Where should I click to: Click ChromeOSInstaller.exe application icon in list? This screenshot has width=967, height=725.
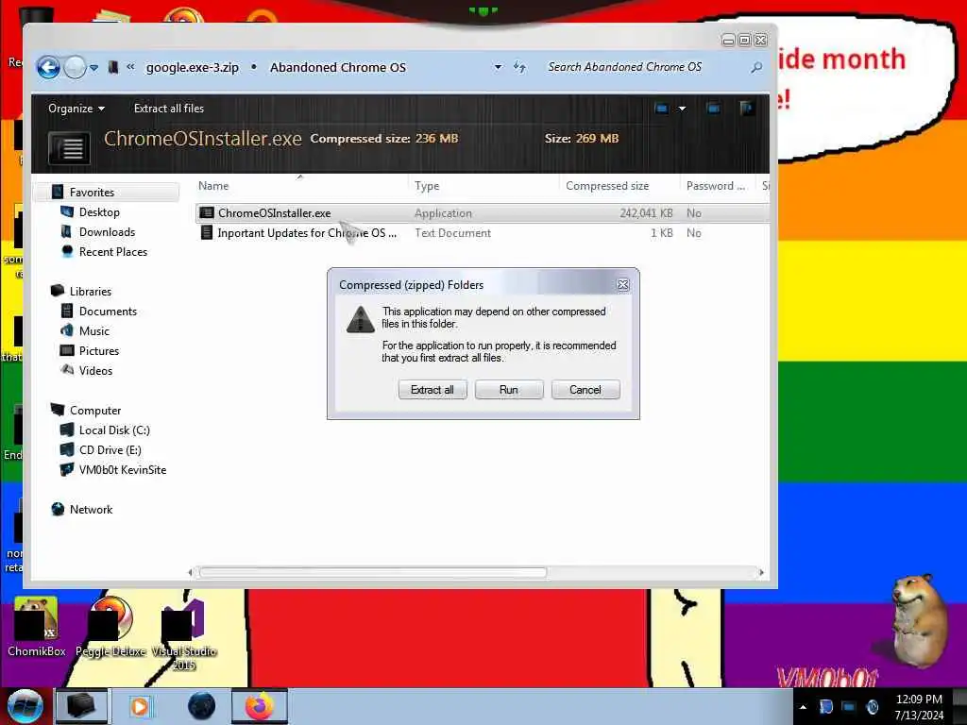(x=207, y=212)
